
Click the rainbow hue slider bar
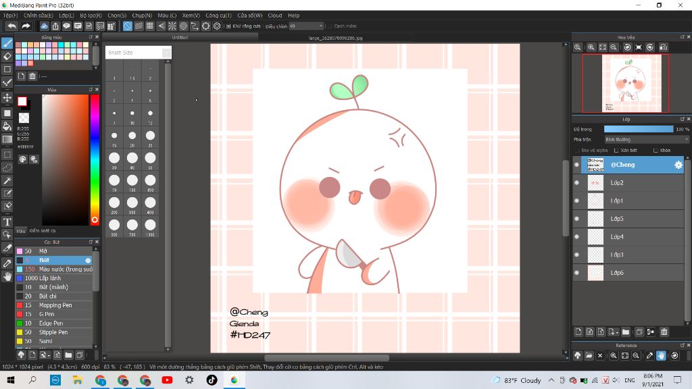pyautogui.click(x=95, y=159)
